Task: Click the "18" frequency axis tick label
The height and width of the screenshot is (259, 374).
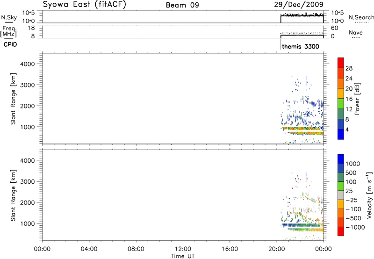Action: 31,28
